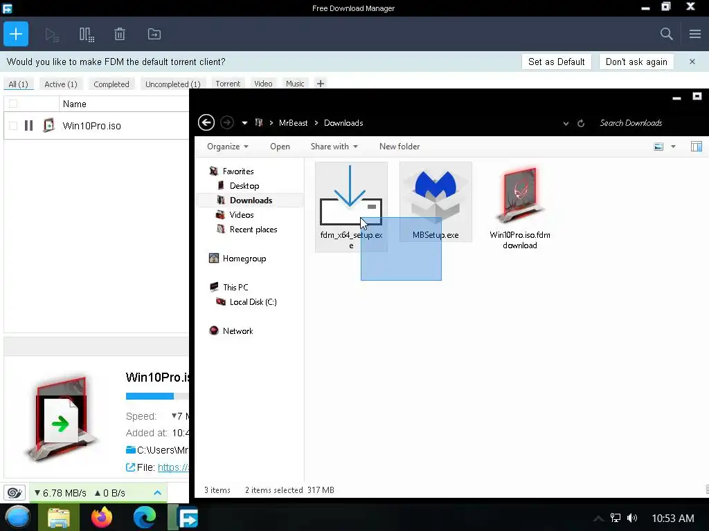This screenshot has height=531, width=709.
Task: Select Homegroup in navigation pane
Action: point(244,259)
